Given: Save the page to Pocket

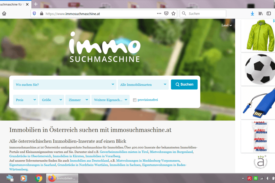Looking at the screenshot, I should pyautogui.click(x=166, y=13).
